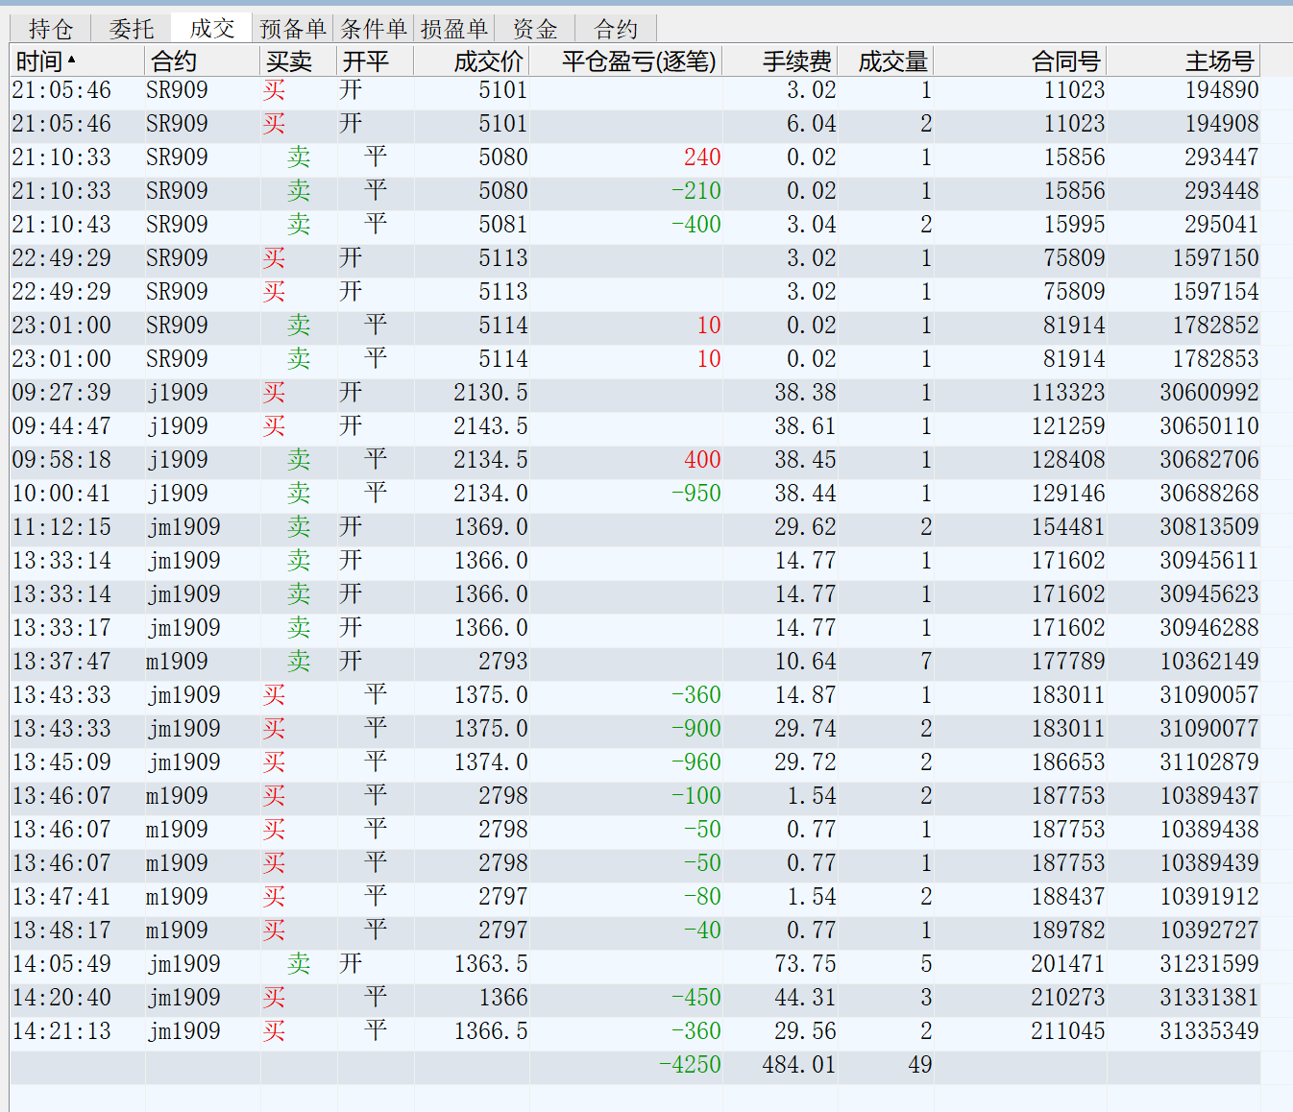This screenshot has width=1293, height=1112.
Task: Open the 资金 tab
Action: 535,29
